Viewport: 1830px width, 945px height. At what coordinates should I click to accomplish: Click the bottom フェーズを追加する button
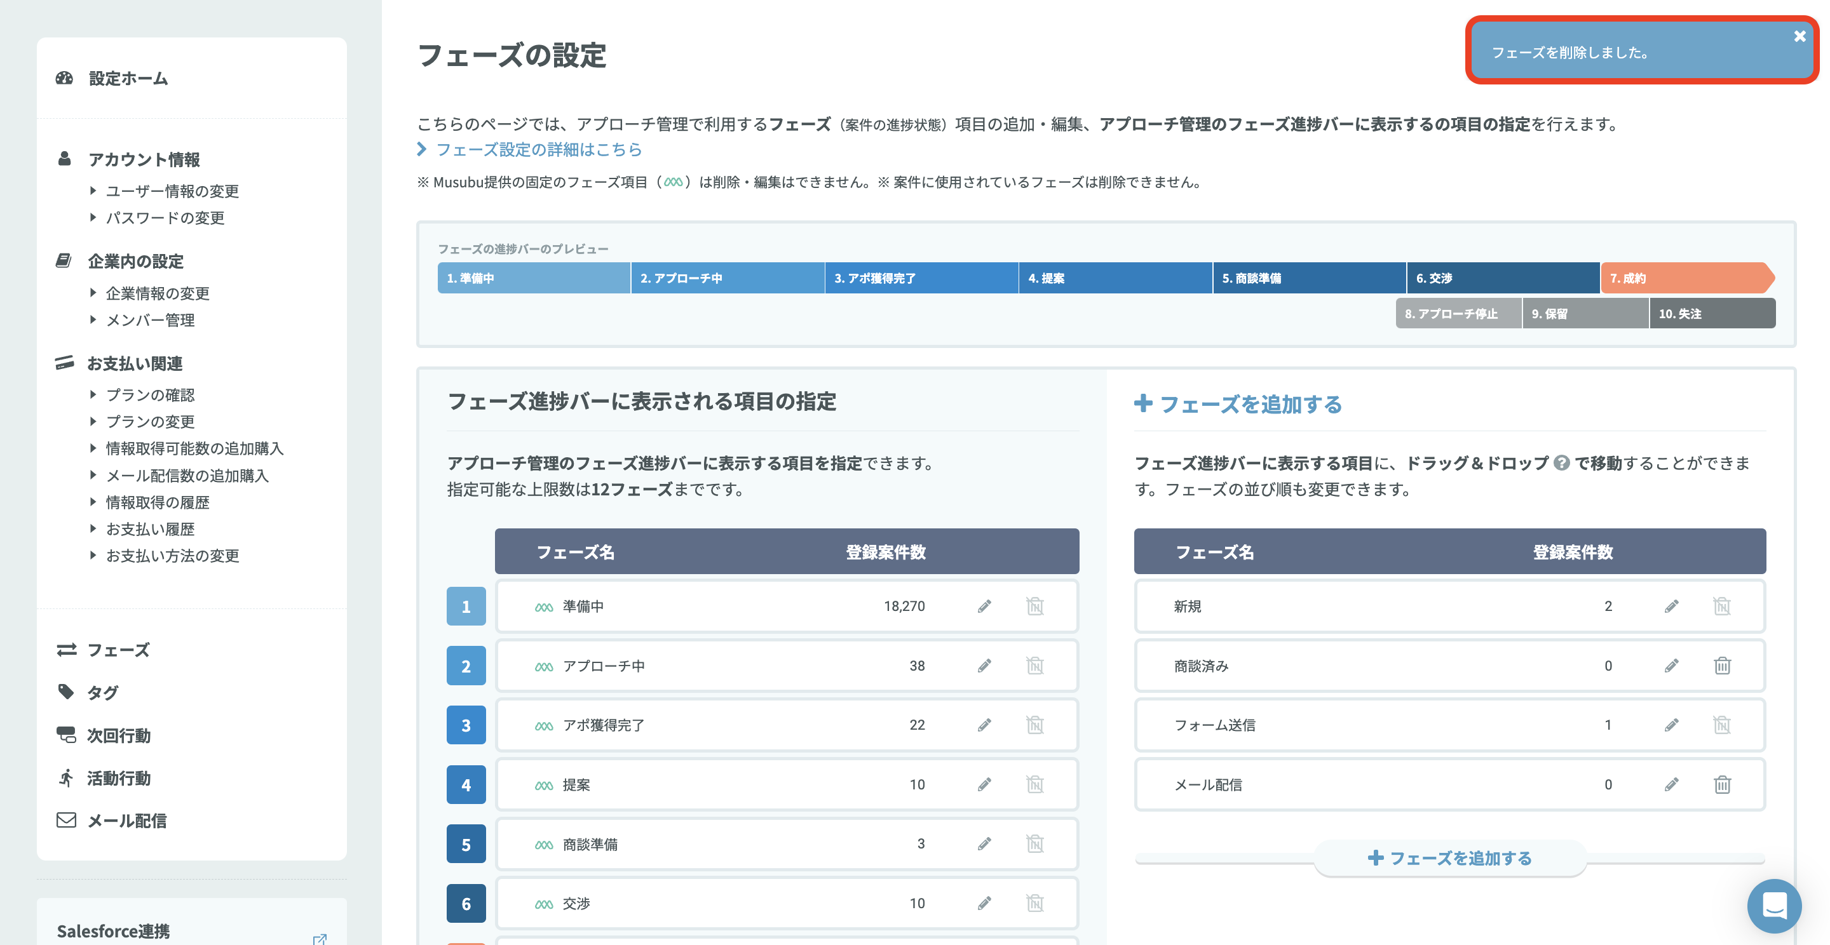click(1450, 859)
